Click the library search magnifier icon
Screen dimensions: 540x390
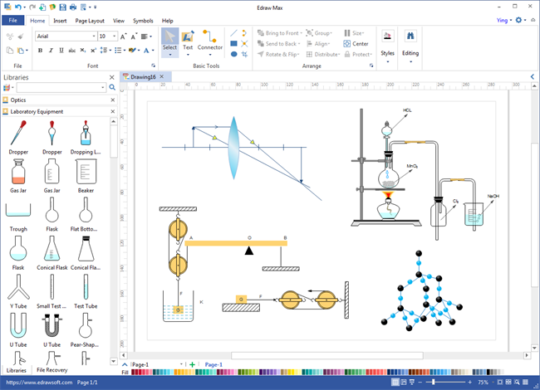(x=112, y=87)
